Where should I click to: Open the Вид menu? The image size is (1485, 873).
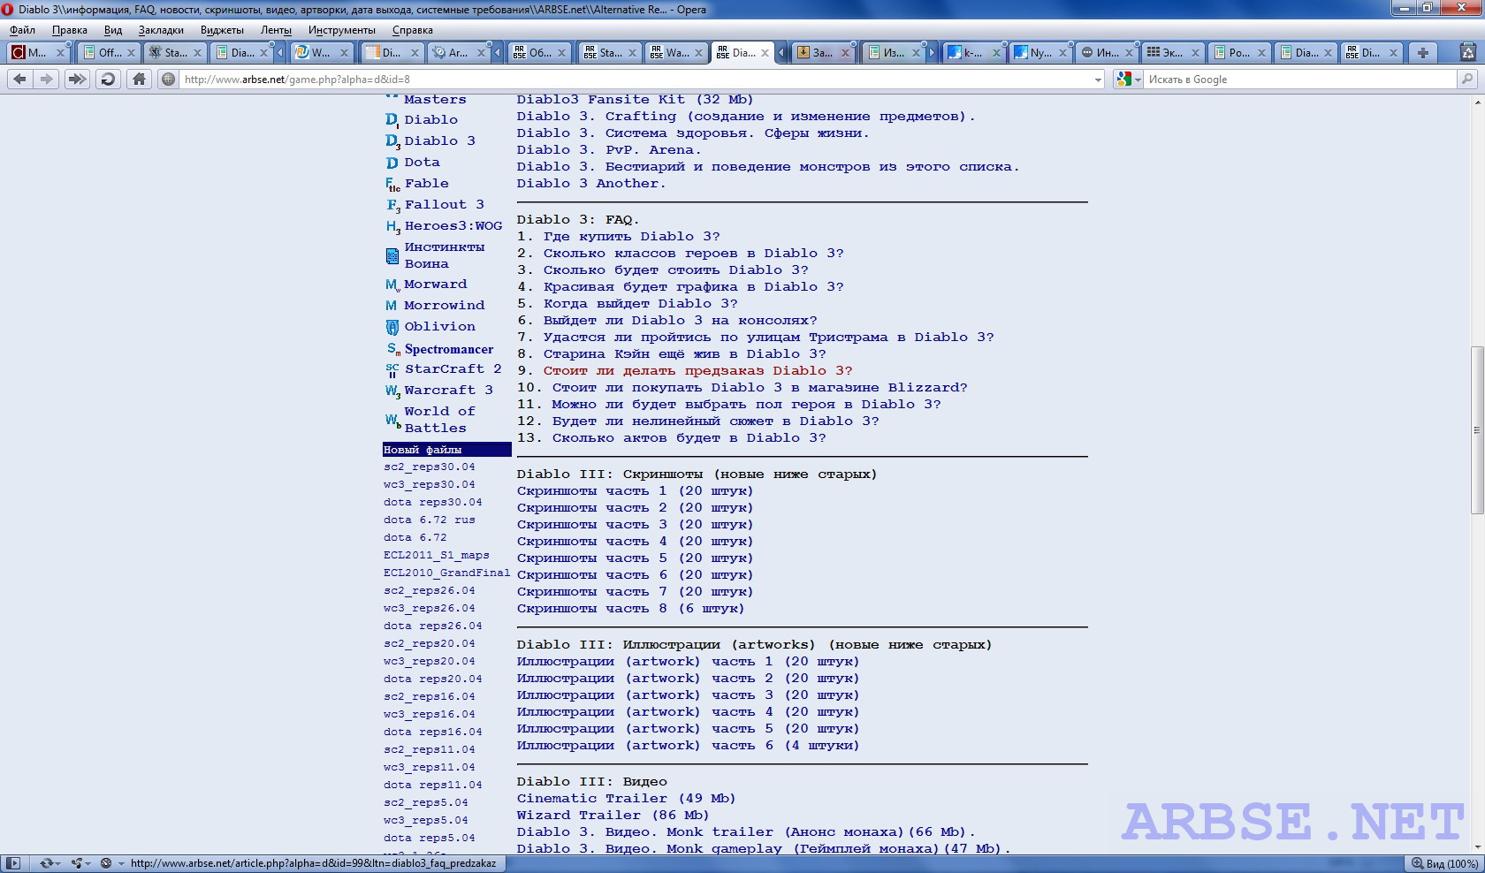113,30
